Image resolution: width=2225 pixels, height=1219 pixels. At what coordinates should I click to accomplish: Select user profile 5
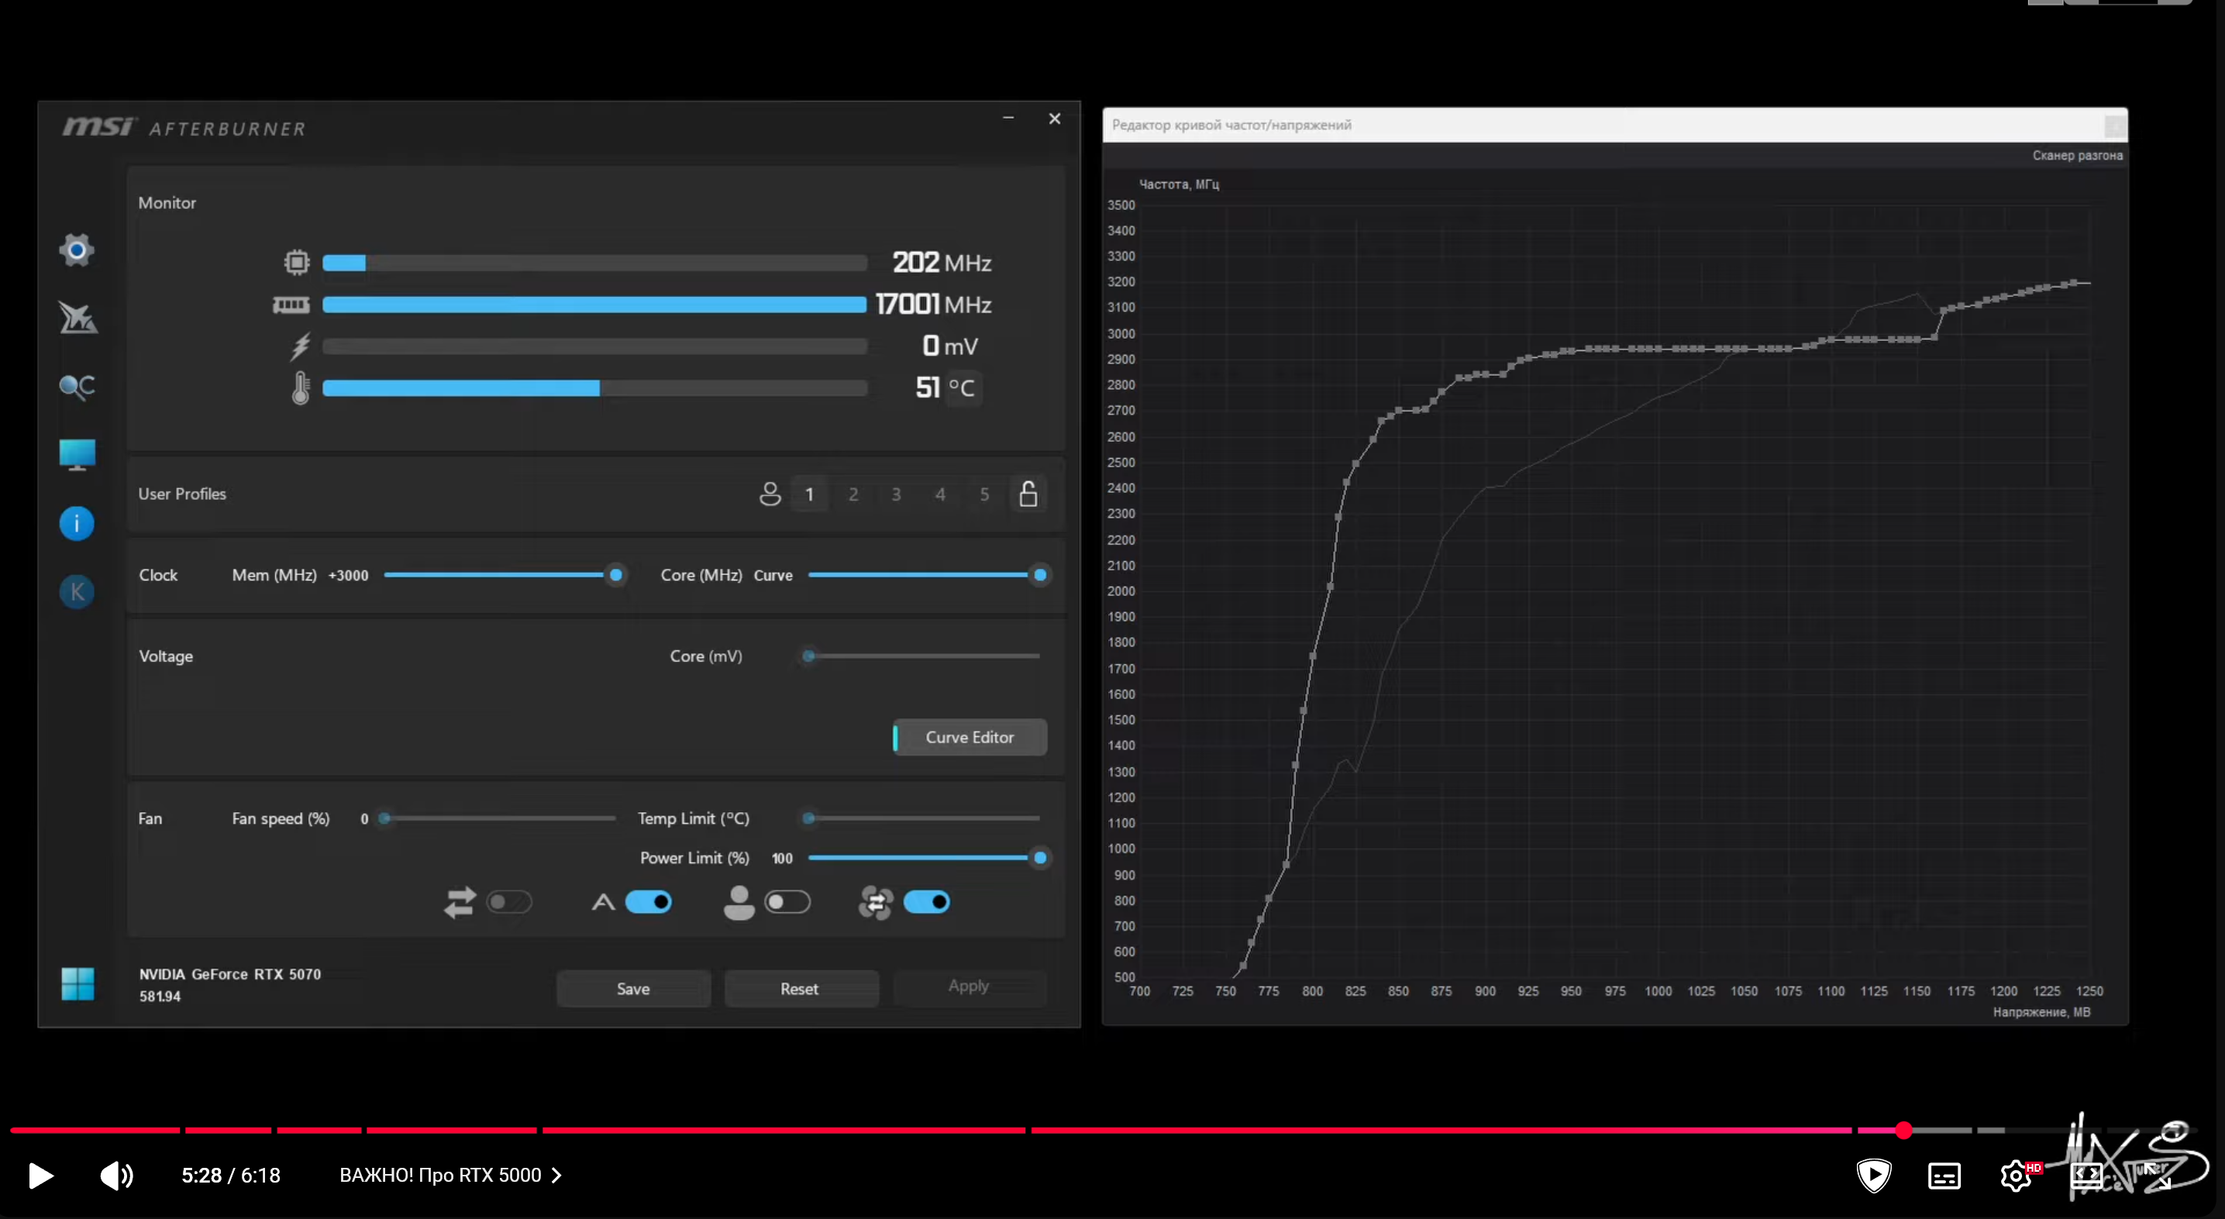tap(983, 494)
